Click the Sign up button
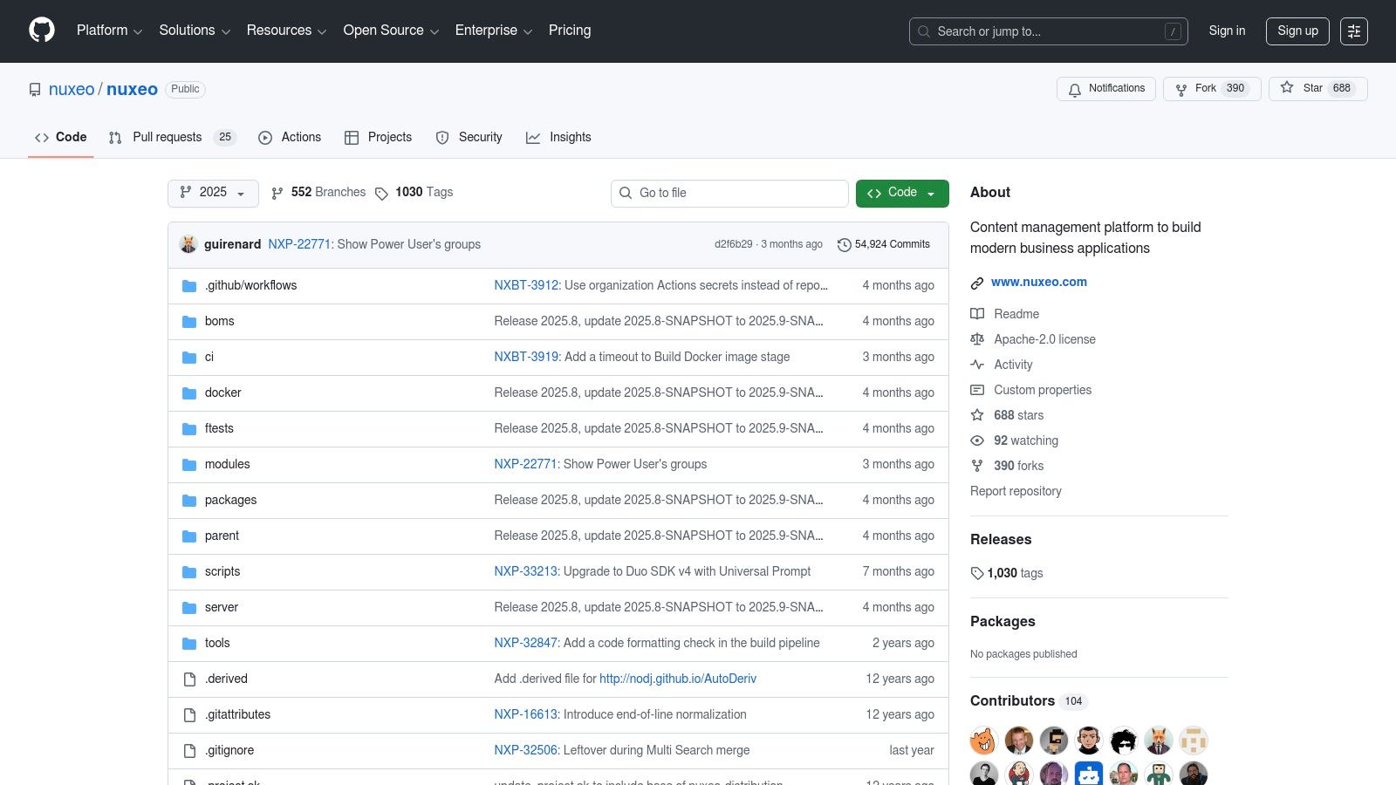 [1297, 31]
